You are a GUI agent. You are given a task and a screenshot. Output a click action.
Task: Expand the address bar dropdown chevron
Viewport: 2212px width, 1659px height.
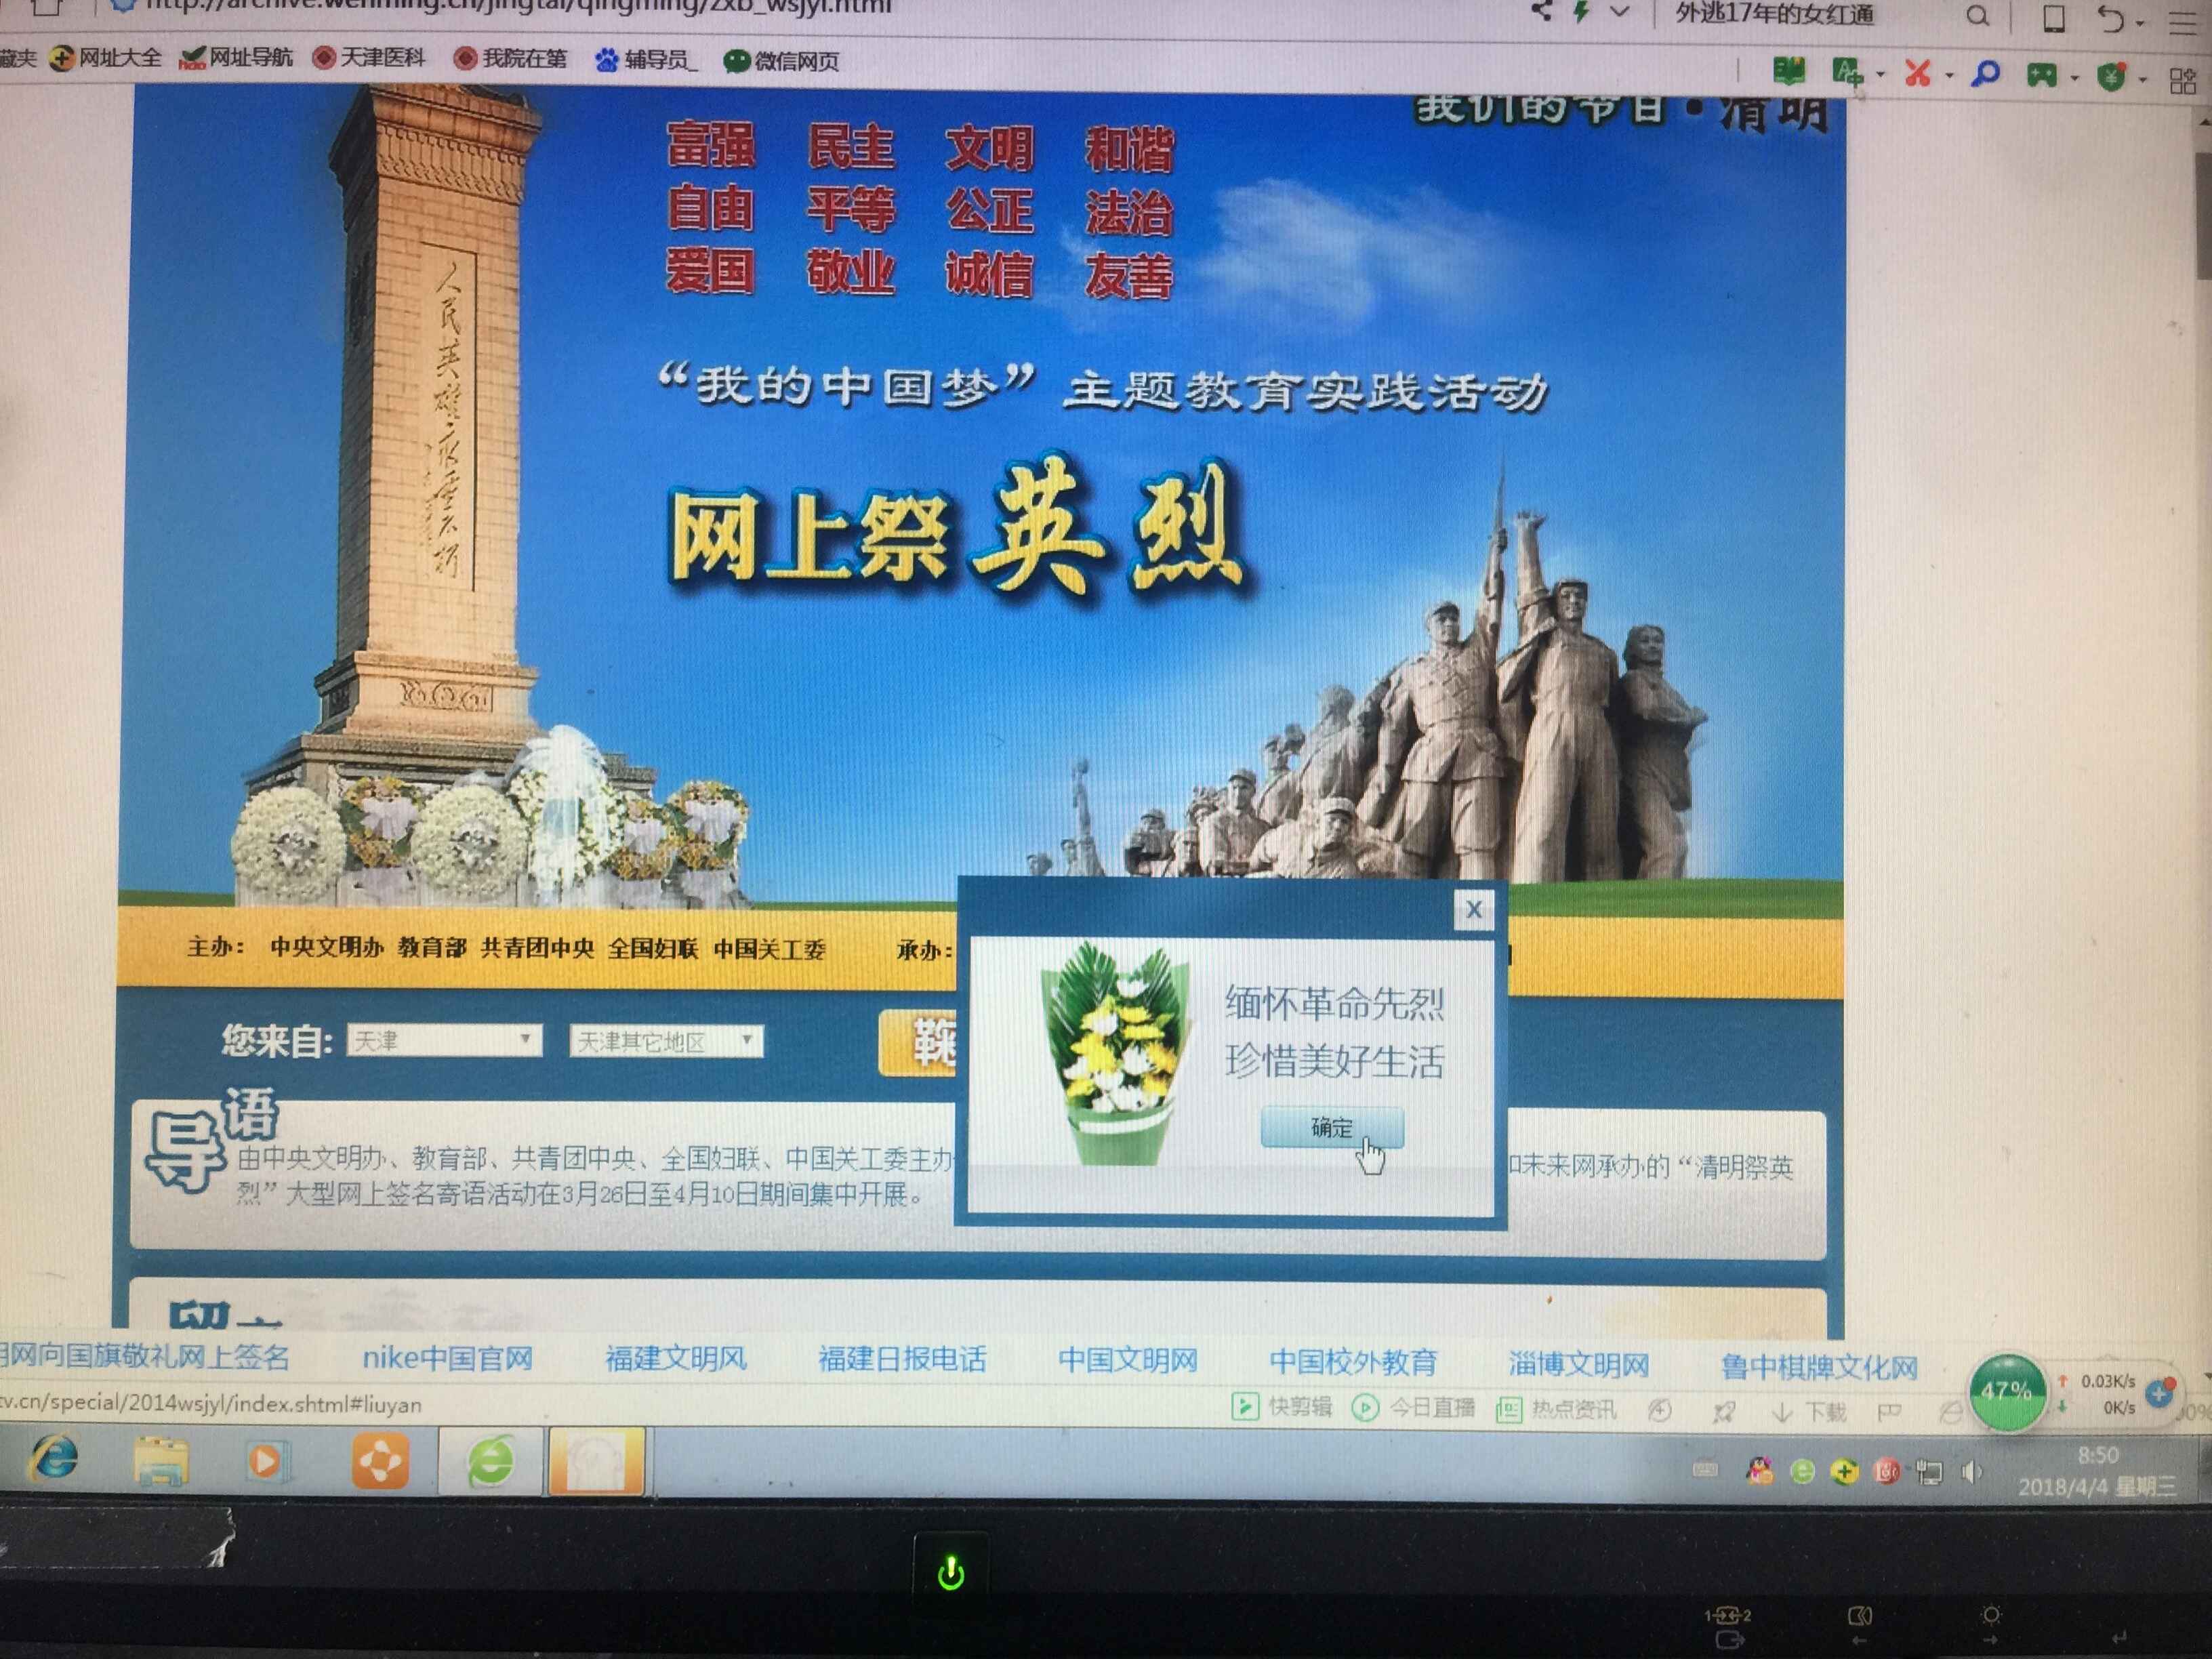pos(1619,13)
